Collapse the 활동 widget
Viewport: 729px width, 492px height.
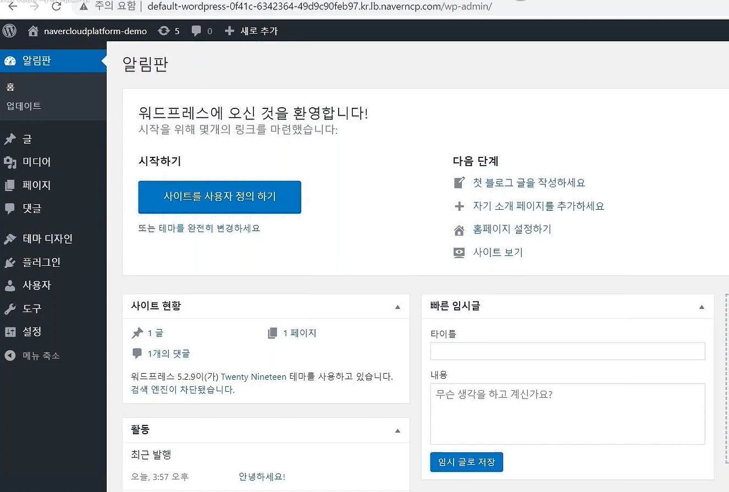(x=397, y=430)
